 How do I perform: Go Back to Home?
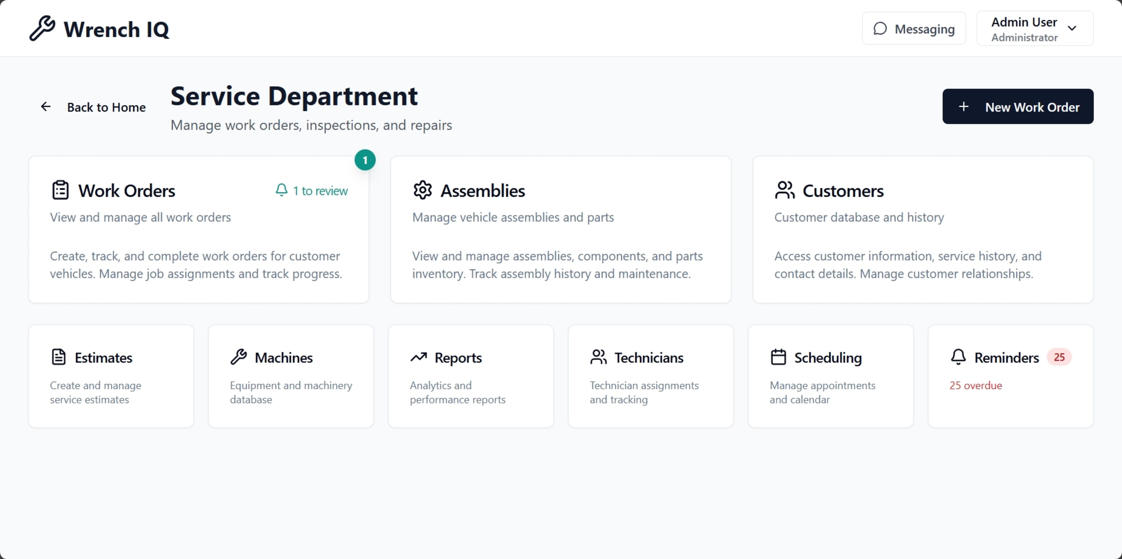(93, 107)
